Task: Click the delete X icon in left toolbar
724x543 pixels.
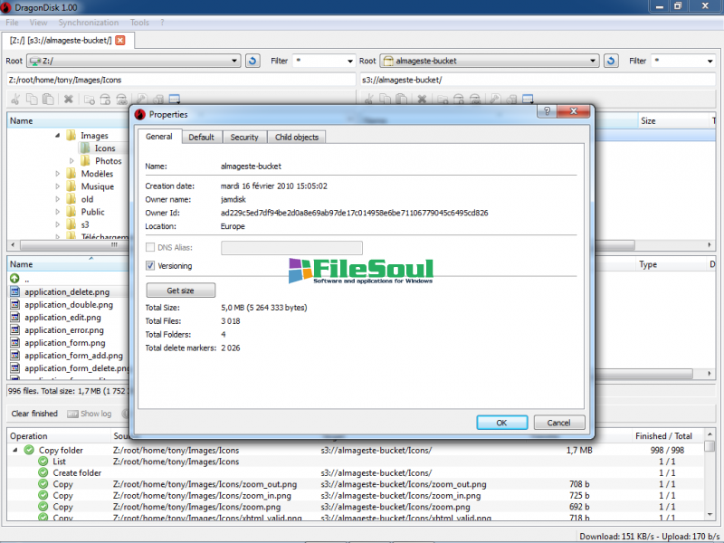Action: click(x=68, y=99)
